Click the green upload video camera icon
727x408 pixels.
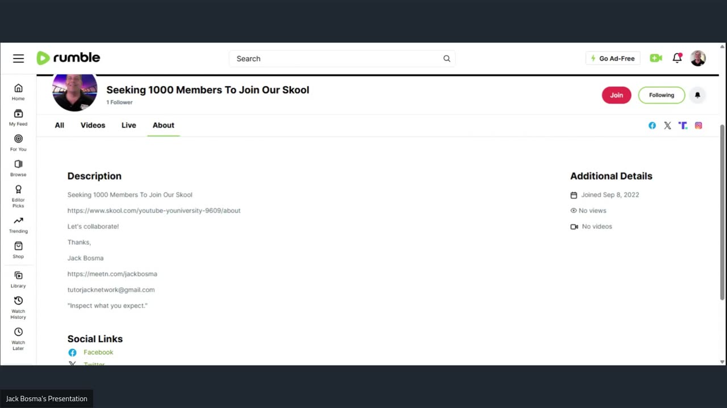656,58
